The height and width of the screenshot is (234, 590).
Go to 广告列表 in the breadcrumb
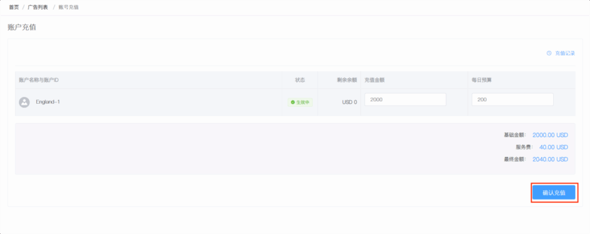coord(38,7)
